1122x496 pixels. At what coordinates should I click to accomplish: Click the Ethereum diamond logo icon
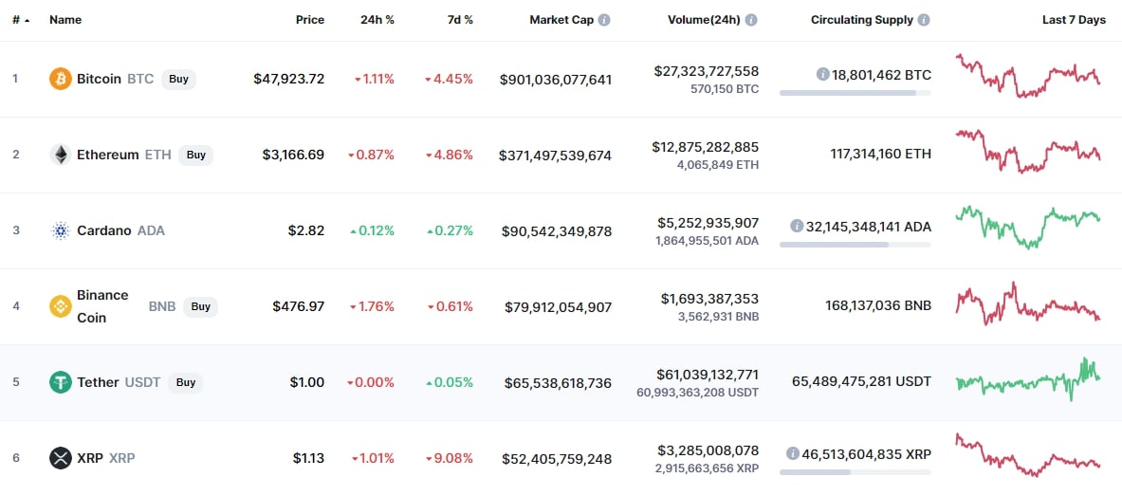(x=60, y=155)
